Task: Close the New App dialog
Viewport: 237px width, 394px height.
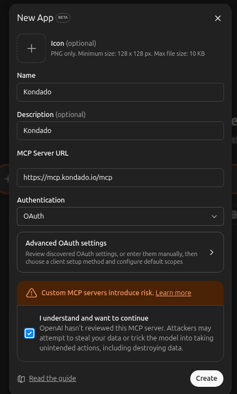Action: pyautogui.click(x=218, y=18)
